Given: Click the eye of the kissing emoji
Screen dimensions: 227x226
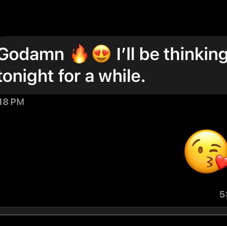Looking at the screenshot, I should coord(200,150).
